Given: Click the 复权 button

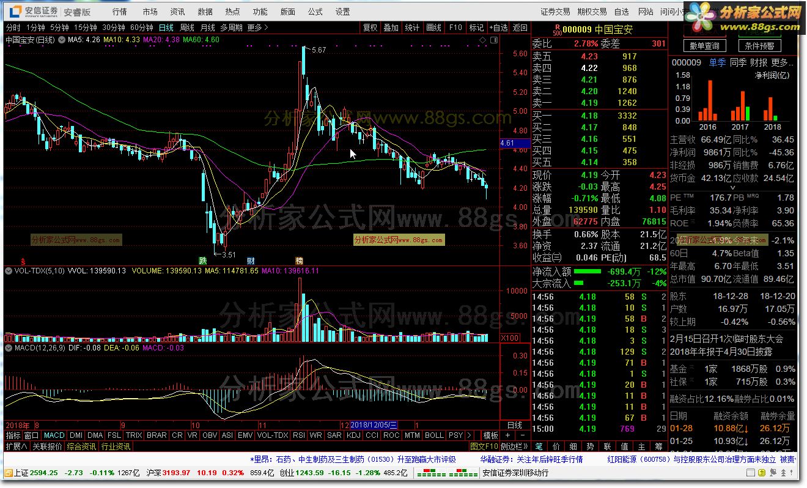Looking at the screenshot, I should (x=370, y=28).
